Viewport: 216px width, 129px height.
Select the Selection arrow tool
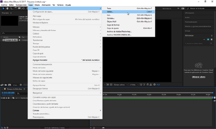(4, 8)
